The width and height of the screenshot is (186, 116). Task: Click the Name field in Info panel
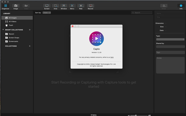pos(170,13)
